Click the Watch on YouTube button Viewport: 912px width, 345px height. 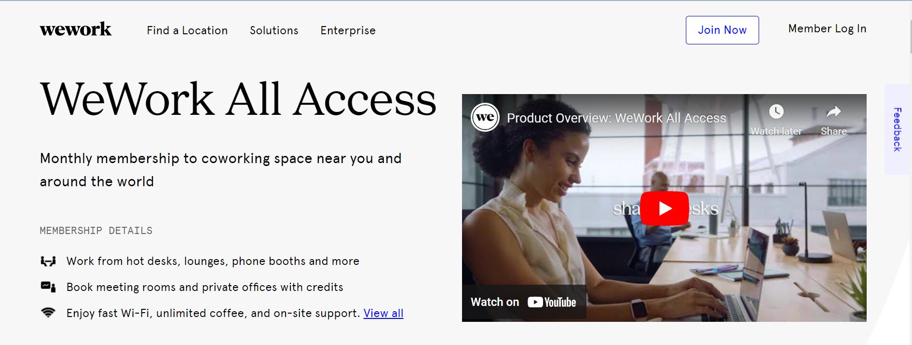tap(524, 302)
